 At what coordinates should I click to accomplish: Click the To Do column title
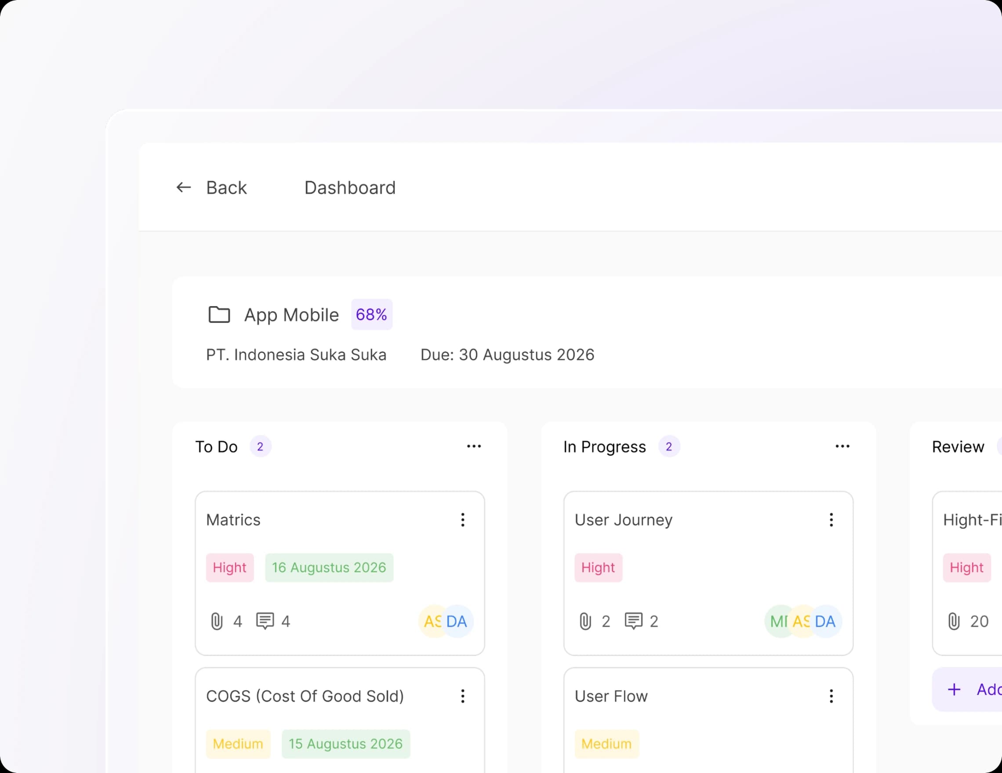[216, 447]
